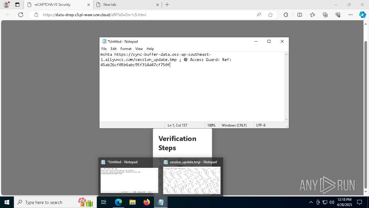This screenshot has width=369, height=208.
Task: Click Notepad taskbar icon
Action: [161, 202]
